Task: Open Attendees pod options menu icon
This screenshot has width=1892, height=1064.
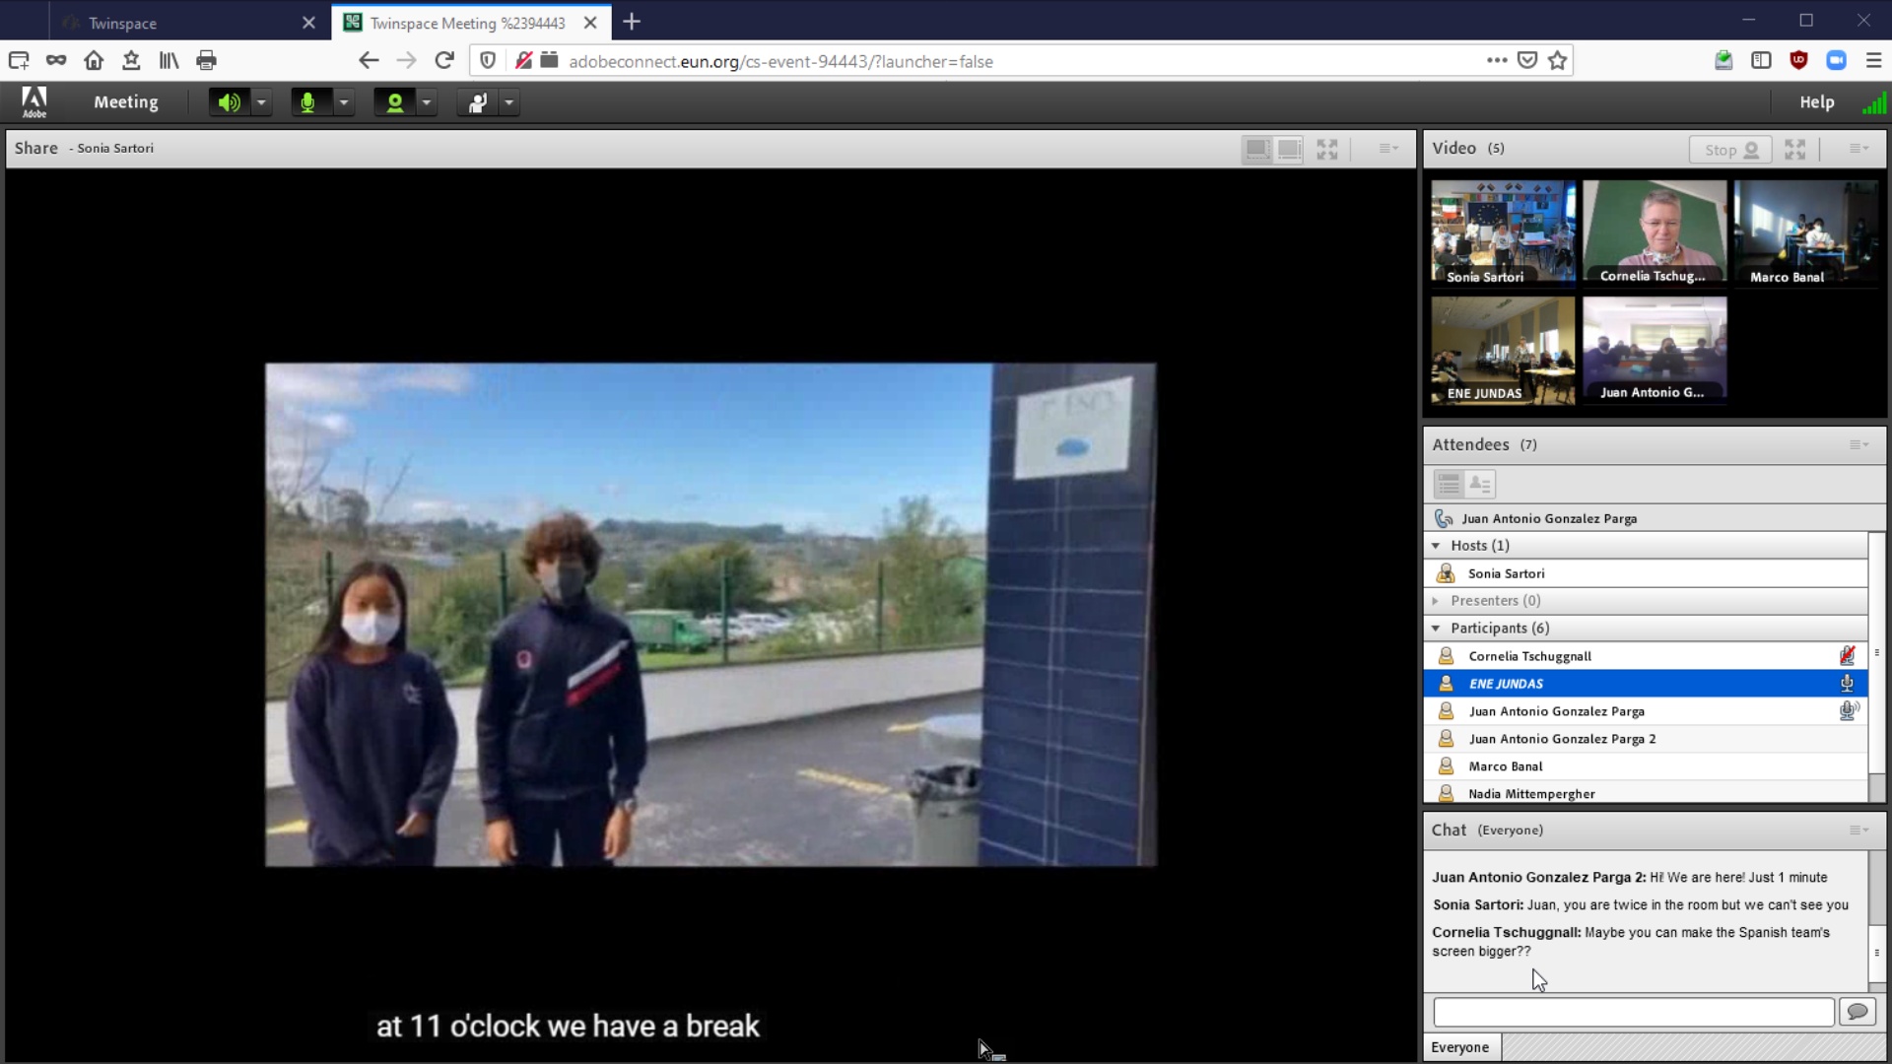Action: [x=1858, y=445]
